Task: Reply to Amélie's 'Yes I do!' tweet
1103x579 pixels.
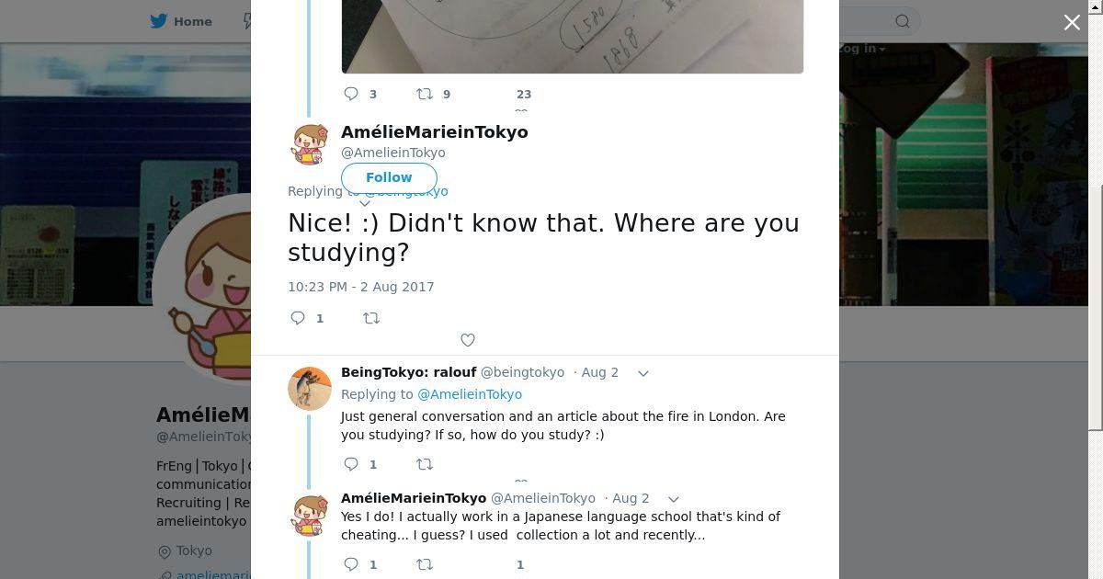Action: [x=351, y=564]
